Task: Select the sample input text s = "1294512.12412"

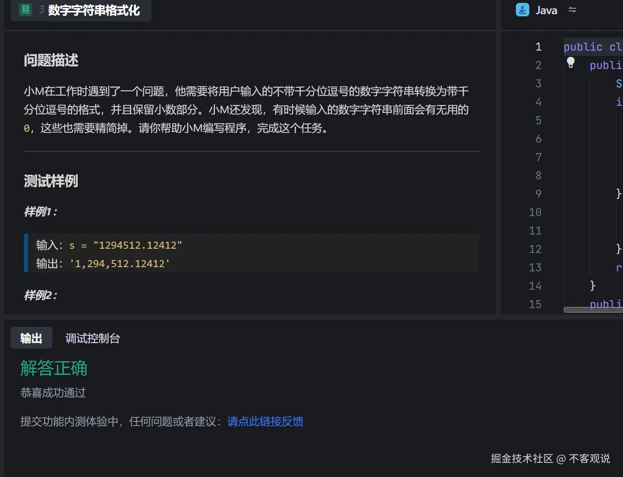Action: pyautogui.click(x=126, y=245)
